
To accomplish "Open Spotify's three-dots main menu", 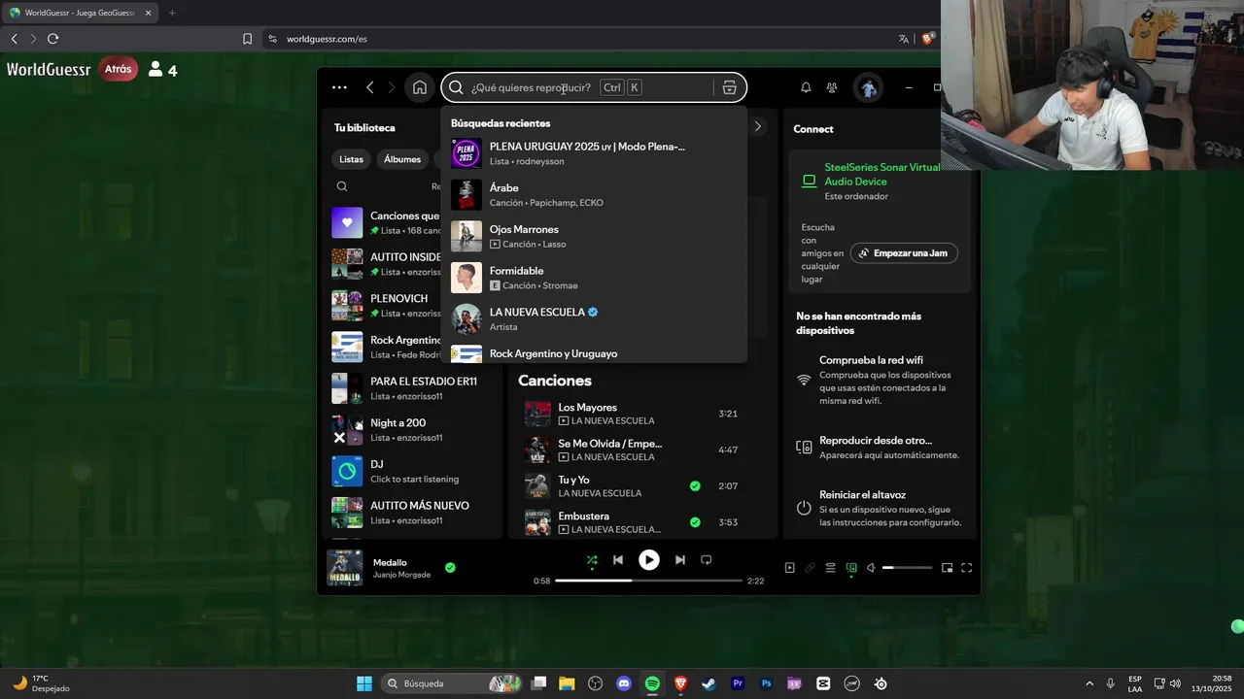I will pos(339,87).
